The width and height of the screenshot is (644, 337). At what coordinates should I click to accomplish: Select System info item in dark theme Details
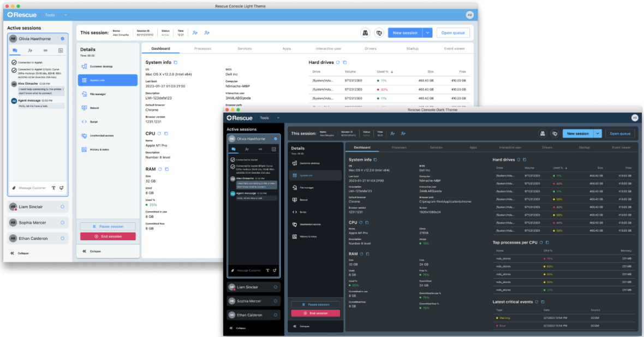point(315,175)
